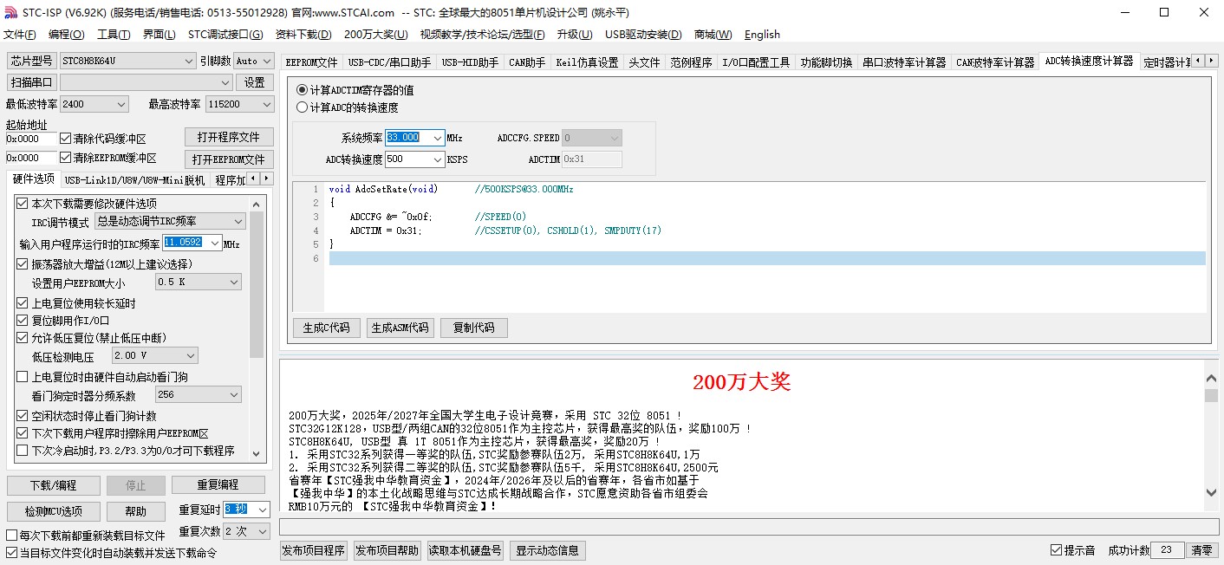
Task: Click the news panel vertical scrollbar thumb
Action: click(1211, 395)
